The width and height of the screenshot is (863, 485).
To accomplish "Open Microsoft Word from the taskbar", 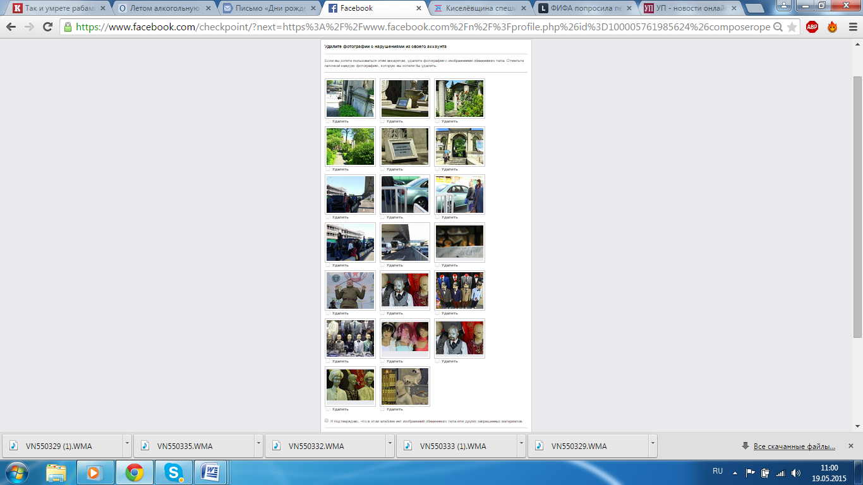I will [212, 472].
